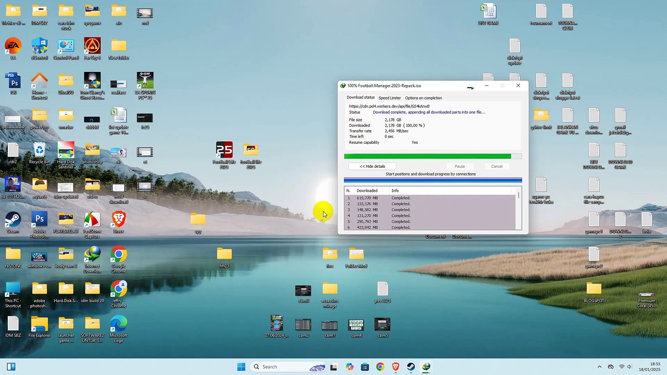667x375 pixels.
Task: Select connection row 5 with 290,792 MB
Action: 430,222
